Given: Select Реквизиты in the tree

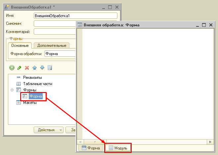Looking at the screenshot, I should pyautogui.click(x=32, y=77).
